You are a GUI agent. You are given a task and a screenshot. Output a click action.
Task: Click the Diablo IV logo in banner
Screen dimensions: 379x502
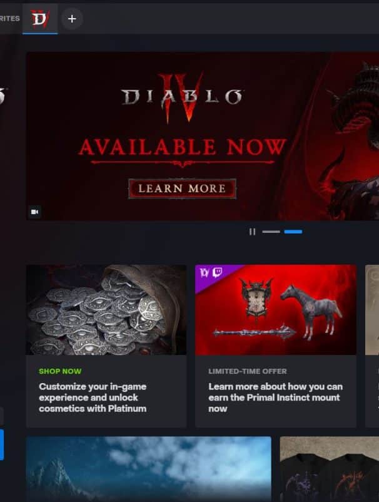181,97
